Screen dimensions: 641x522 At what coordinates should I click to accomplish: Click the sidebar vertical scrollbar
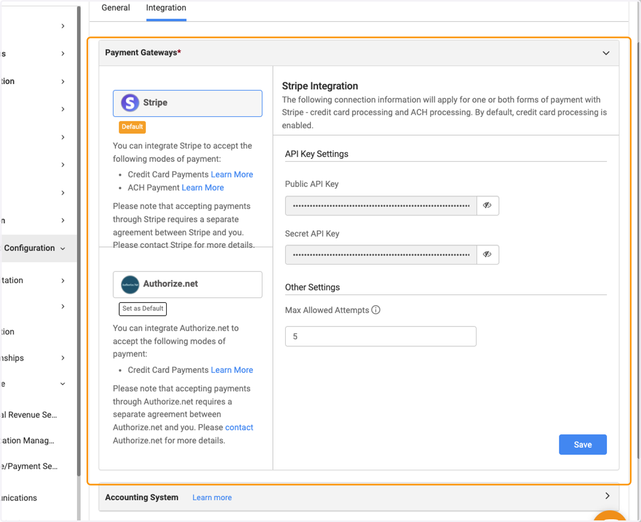pos(79,240)
